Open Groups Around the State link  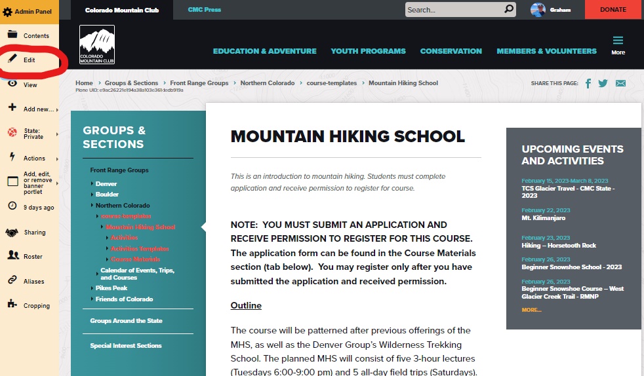126,320
